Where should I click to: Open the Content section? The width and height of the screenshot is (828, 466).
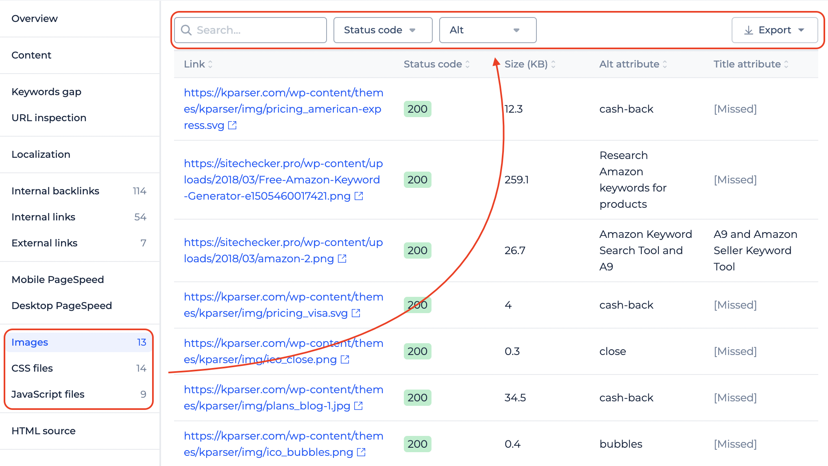(x=31, y=55)
